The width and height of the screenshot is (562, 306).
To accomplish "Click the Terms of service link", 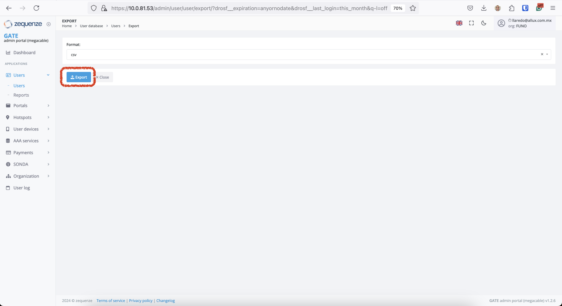I will pyautogui.click(x=111, y=301).
